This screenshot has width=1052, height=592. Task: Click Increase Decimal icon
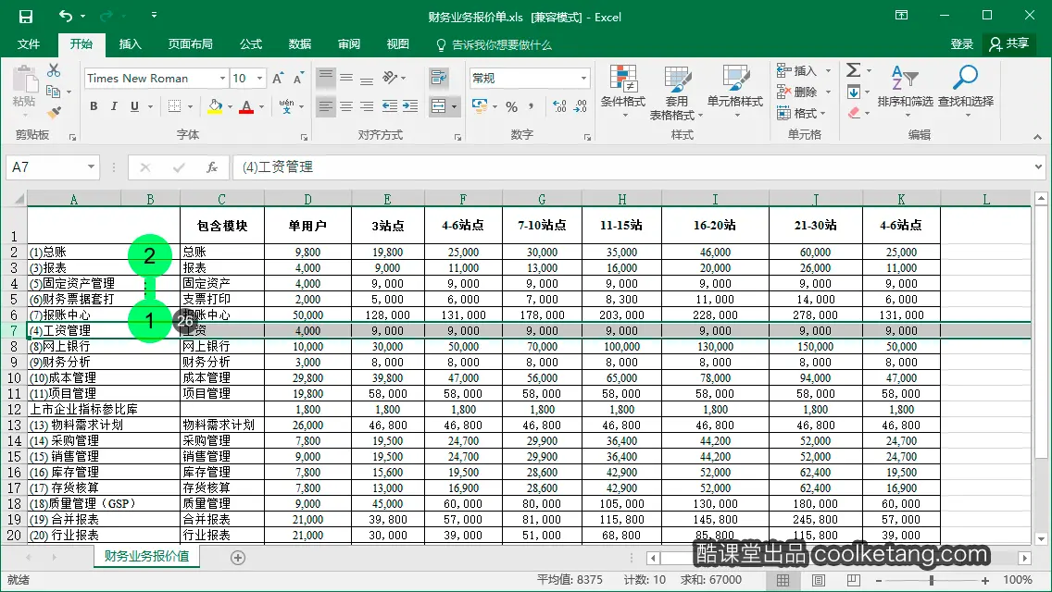pyautogui.click(x=559, y=106)
